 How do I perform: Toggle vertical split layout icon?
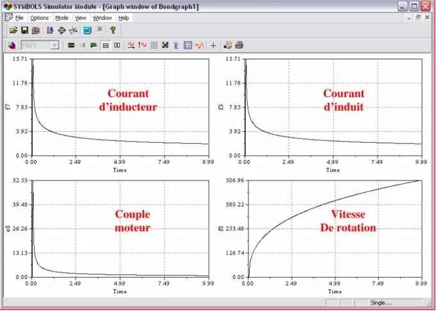click(x=117, y=45)
